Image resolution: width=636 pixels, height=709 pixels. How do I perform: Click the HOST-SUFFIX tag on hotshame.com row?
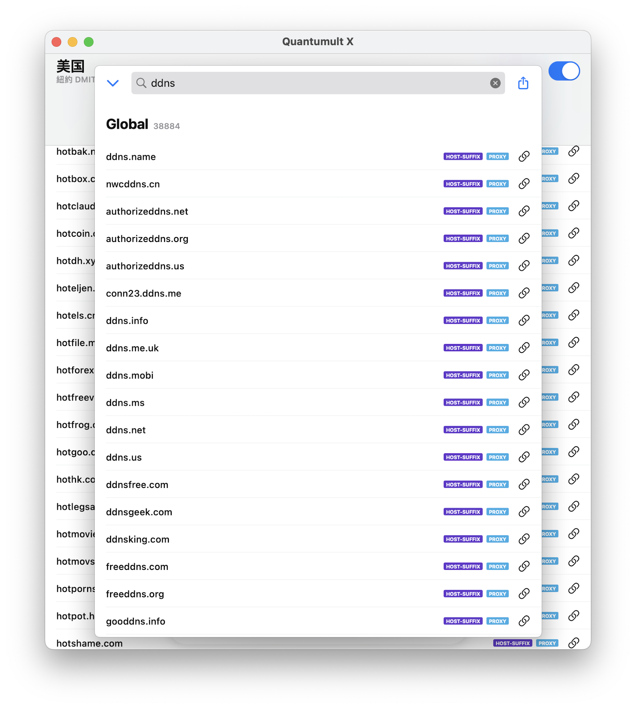pyautogui.click(x=513, y=643)
